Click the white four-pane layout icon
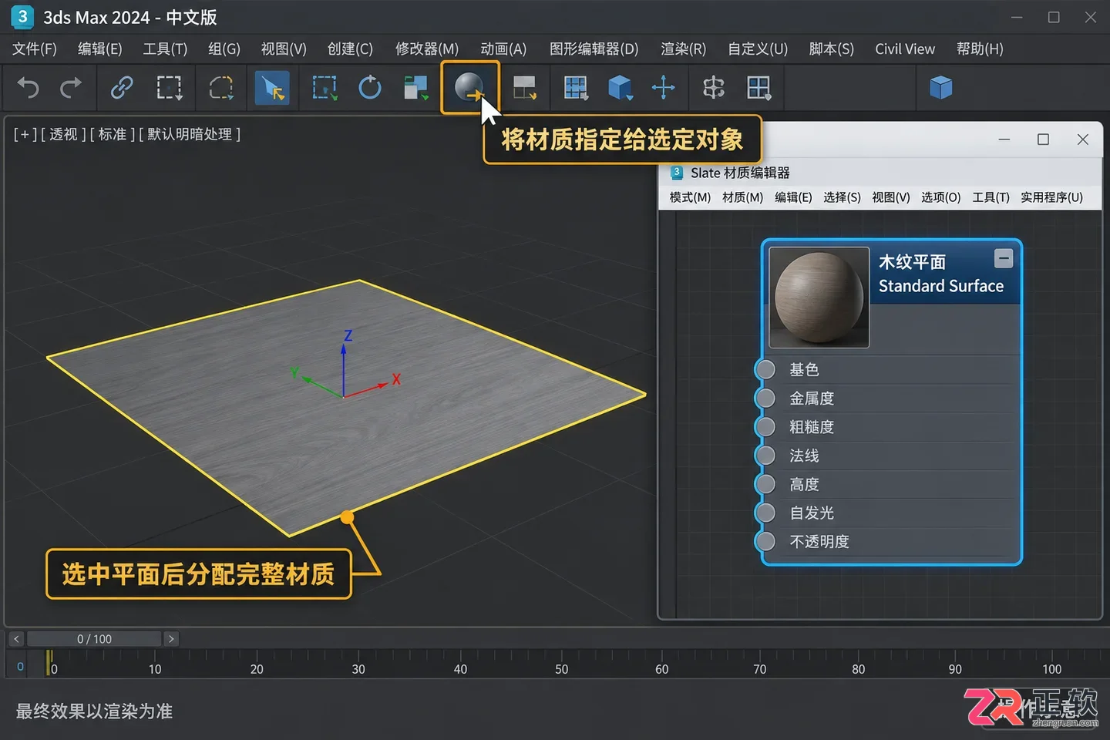 [759, 88]
